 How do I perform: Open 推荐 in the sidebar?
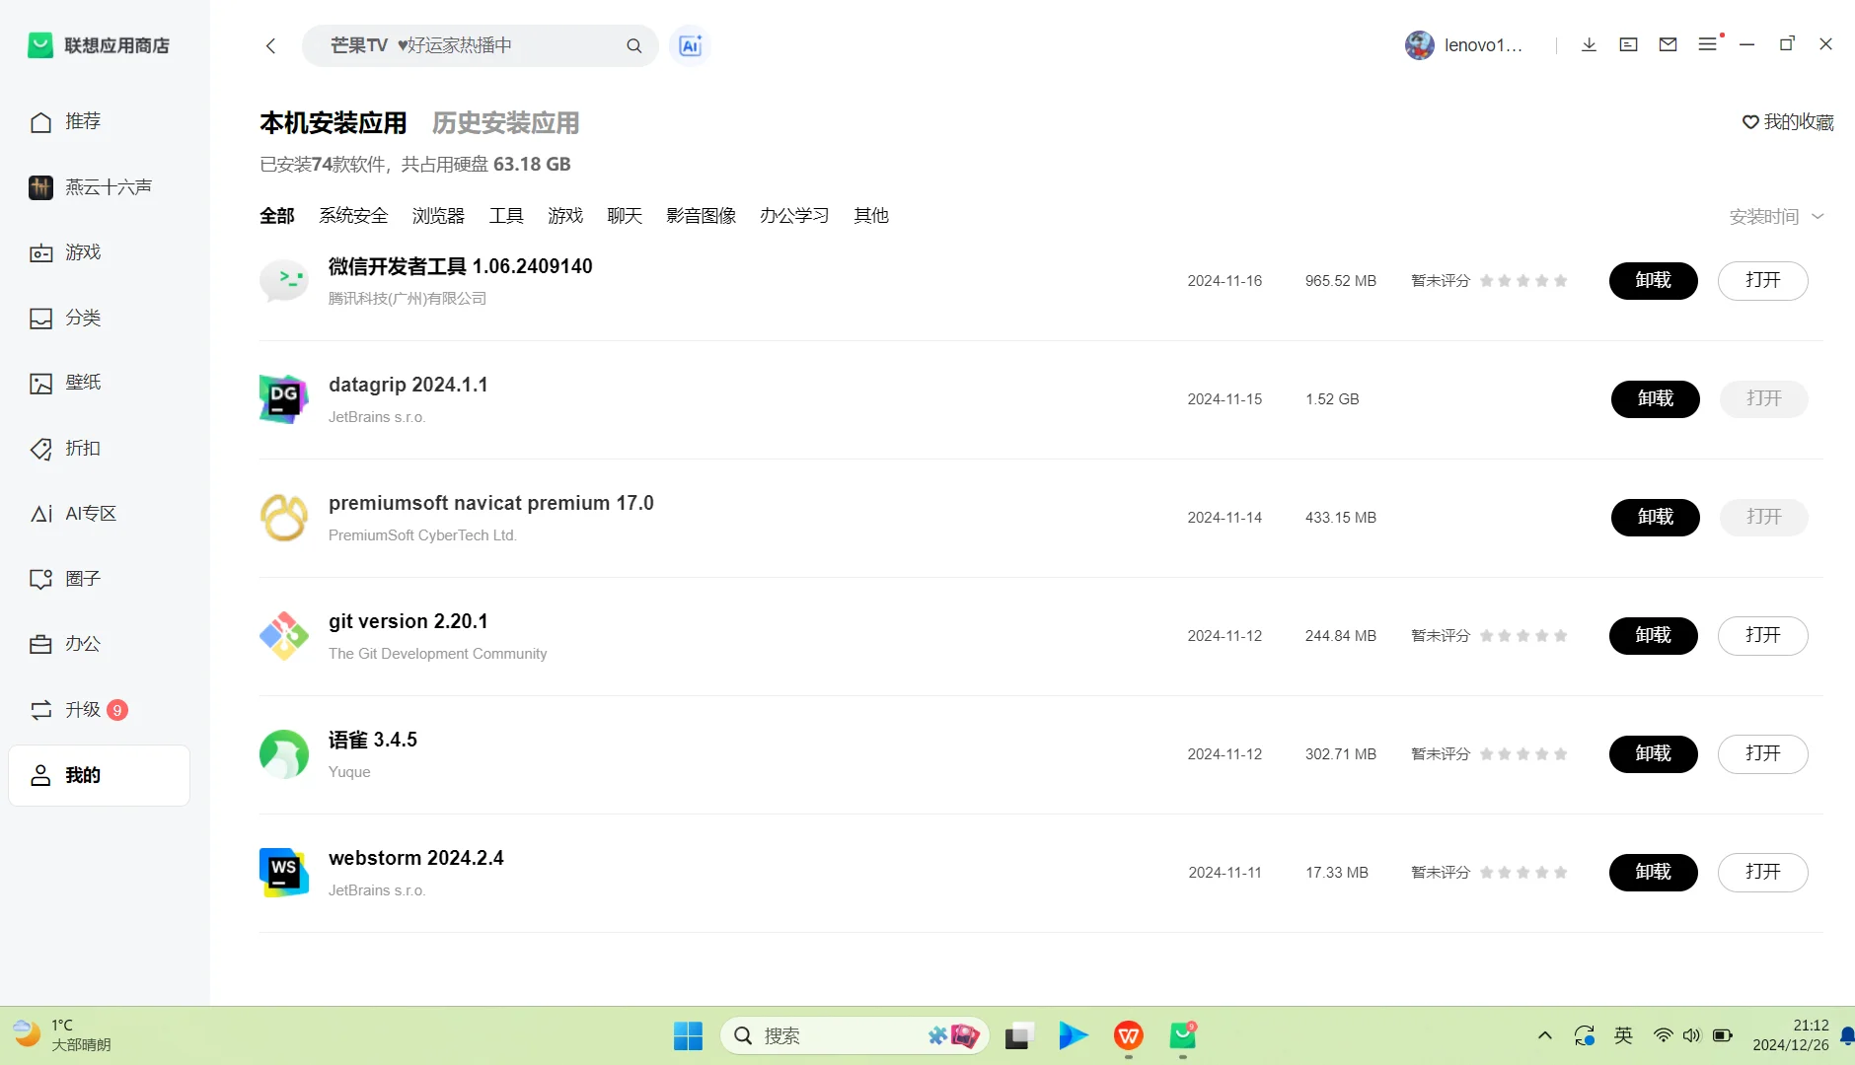(x=99, y=121)
